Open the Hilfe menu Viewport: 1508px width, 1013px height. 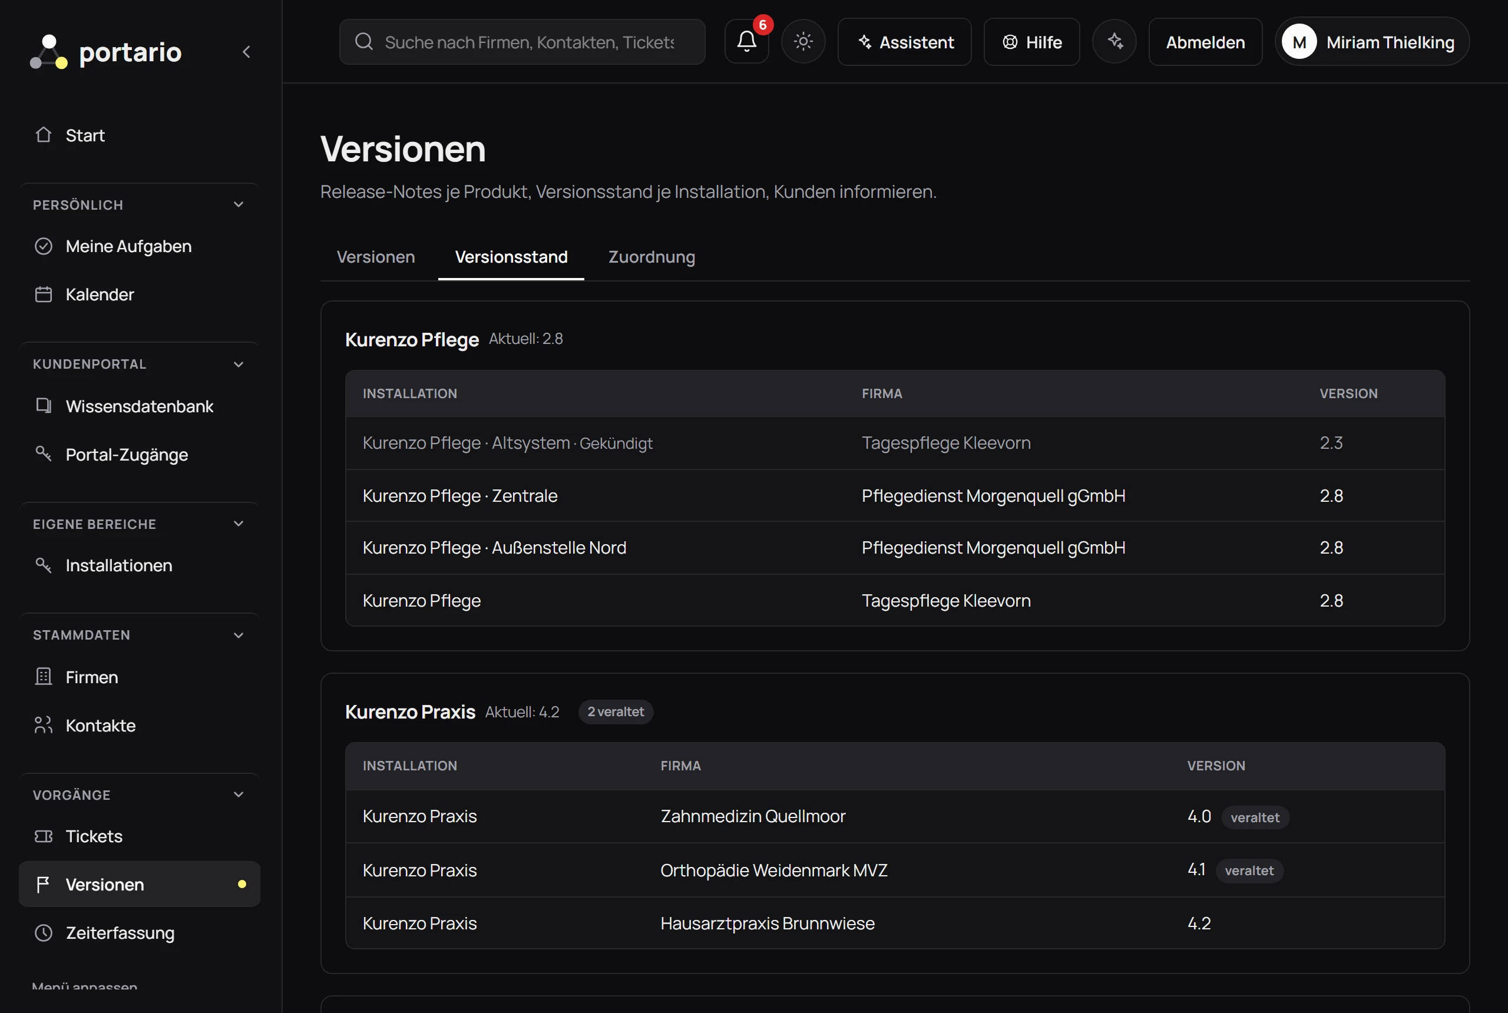1032,42
